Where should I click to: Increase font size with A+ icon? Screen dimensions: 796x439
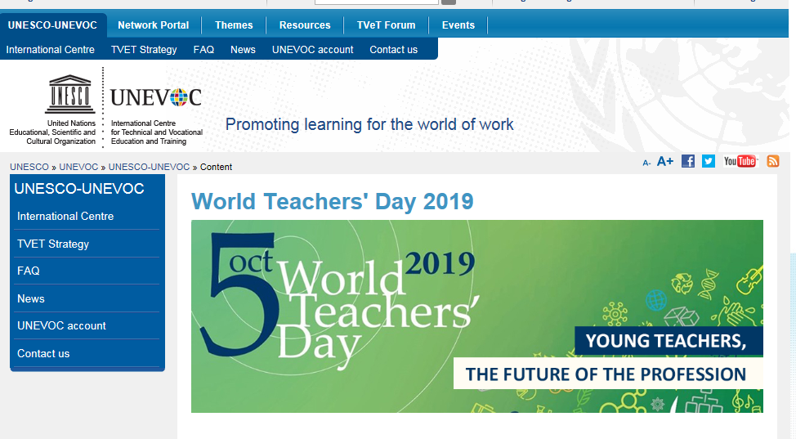(665, 161)
